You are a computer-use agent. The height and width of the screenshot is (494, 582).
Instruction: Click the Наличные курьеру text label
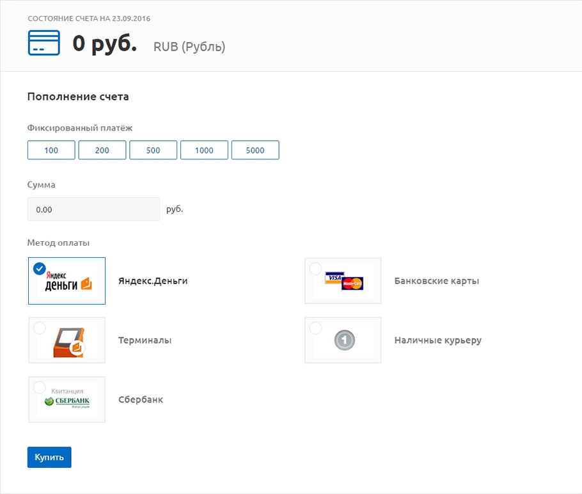(x=438, y=340)
